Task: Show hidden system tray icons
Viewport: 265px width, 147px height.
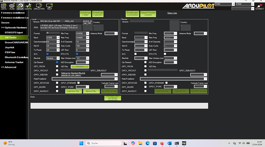Action: [x=229, y=143]
